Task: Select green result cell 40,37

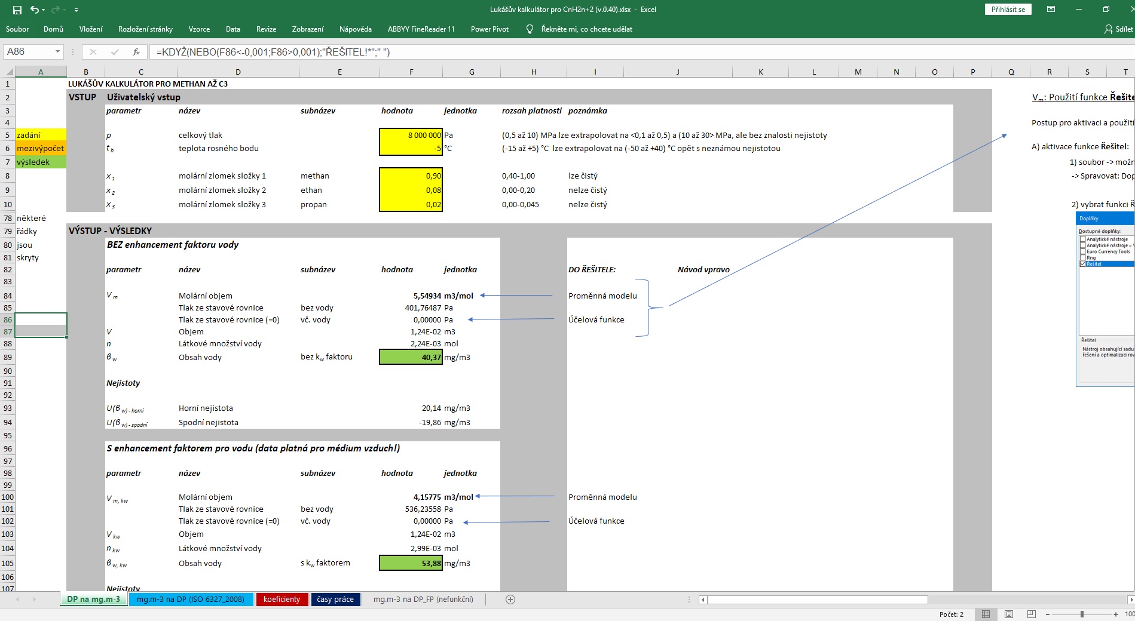Action: [411, 357]
